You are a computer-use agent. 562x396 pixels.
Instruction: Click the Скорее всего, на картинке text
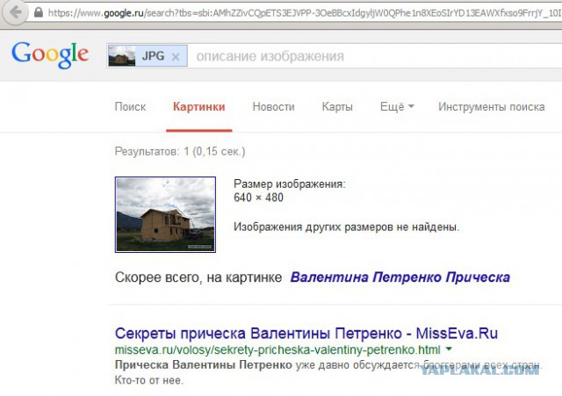pyautogui.click(x=198, y=277)
